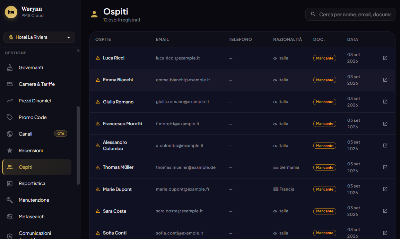This screenshot has height=239, width=400.
Task: Select Canali with OTA badge
Action: pos(37,134)
